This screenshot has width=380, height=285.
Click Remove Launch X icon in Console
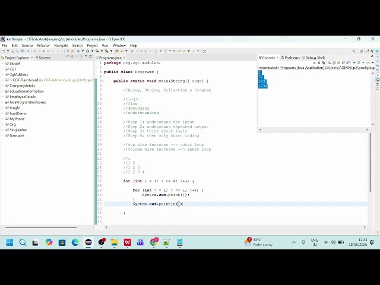[319, 63]
